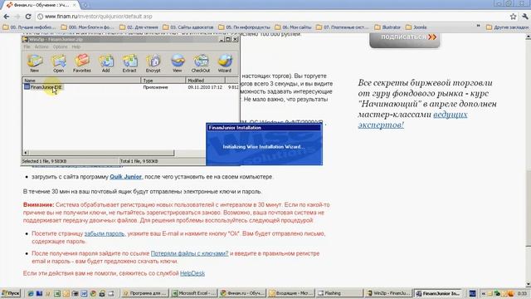Click the Open icon in WinZip toolbar
Viewport: 531px width, 299px height.
click(x=58, y=63)
